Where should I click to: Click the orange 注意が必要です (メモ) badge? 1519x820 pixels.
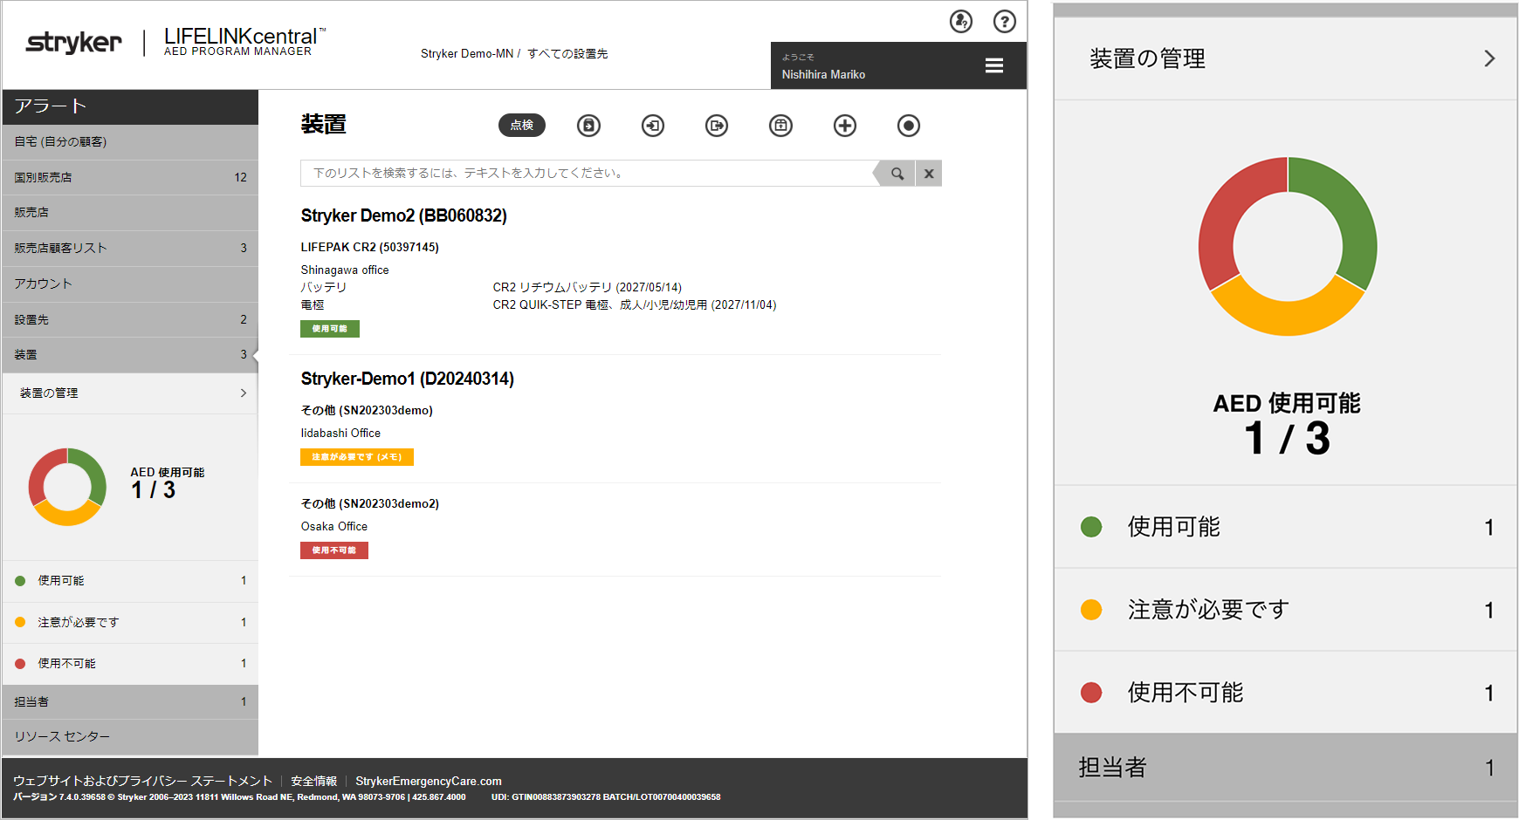[x=357, y=457]
